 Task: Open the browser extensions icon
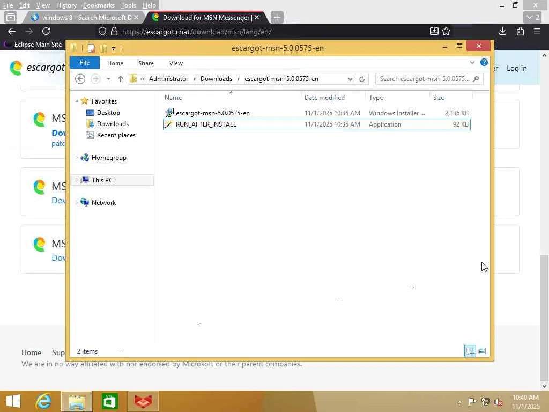tap(520, 32)
